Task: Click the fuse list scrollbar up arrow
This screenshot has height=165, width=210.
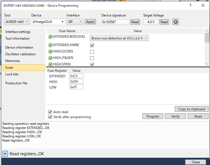Action: coord(207,31)
